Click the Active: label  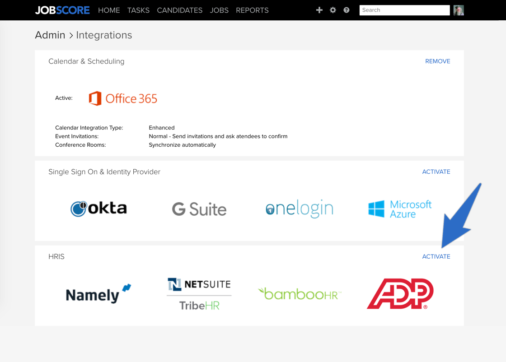click(x=64, y=98)
